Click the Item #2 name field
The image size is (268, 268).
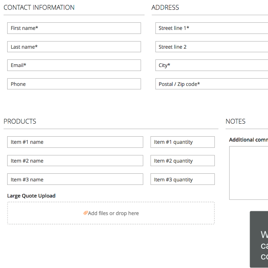(x=75, y=161)
